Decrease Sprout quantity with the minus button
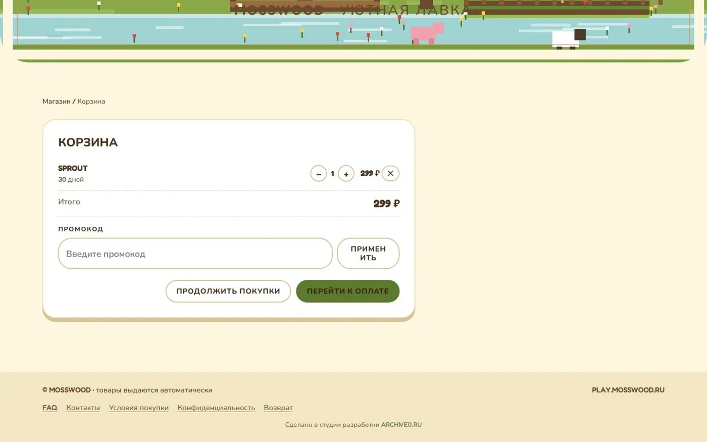Screen dimensions: 707x442 click(318, 174)
